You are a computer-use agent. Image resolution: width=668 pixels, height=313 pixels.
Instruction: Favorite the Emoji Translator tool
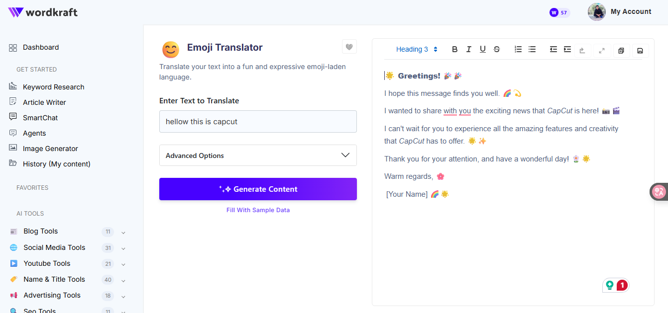(x=349, y=47)
